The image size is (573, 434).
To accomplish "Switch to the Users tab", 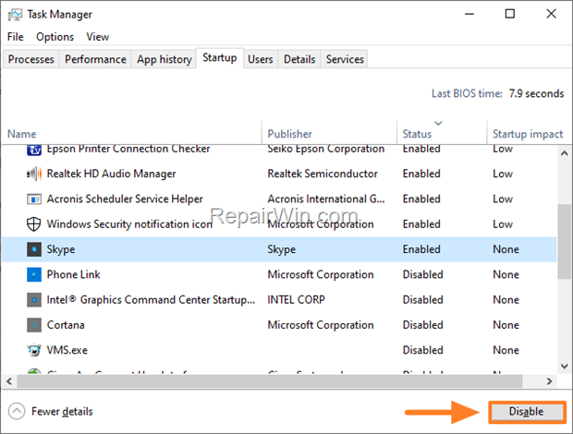I will pyautogui.click(x=261, y=59).
